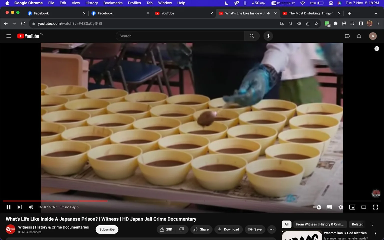384x240 pixels.
Task: Toggle subtitles/closed captions
Action: pyautogui.click(x=329, y=207)
